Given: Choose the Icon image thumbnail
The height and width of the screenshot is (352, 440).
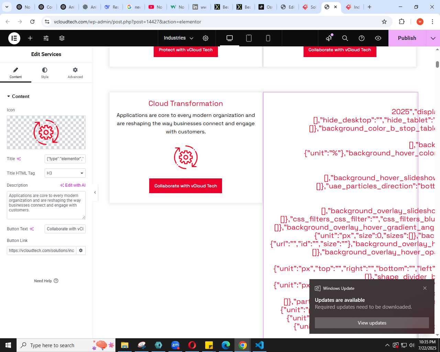Looking at the screenshot, I should pos(46,132).
